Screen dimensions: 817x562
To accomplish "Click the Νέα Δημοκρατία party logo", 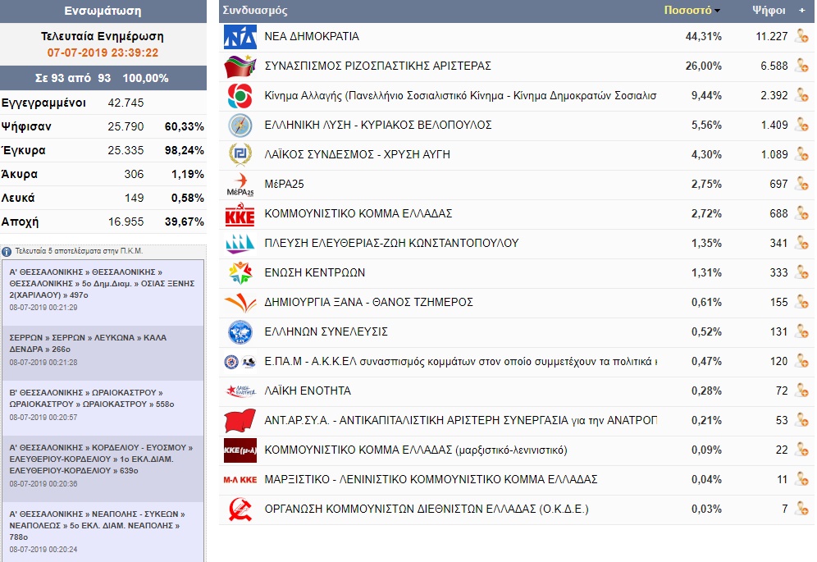I will [x=240, y=37].
